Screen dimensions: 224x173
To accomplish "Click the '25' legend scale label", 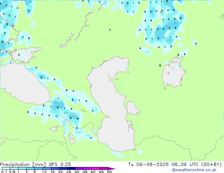I will point(69,172).
